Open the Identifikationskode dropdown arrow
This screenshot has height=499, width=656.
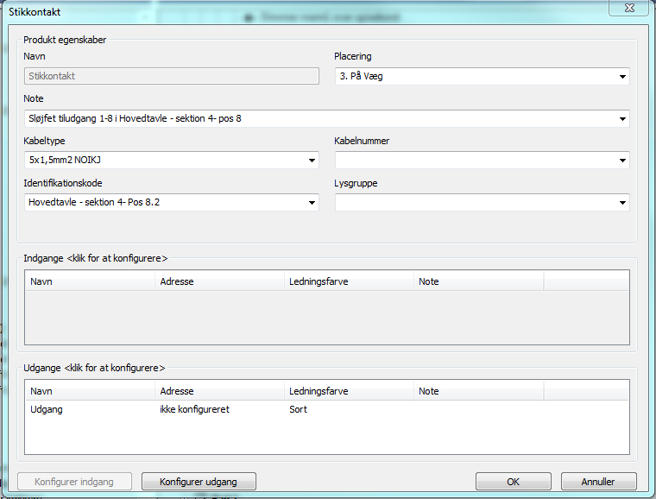[312, 203]
